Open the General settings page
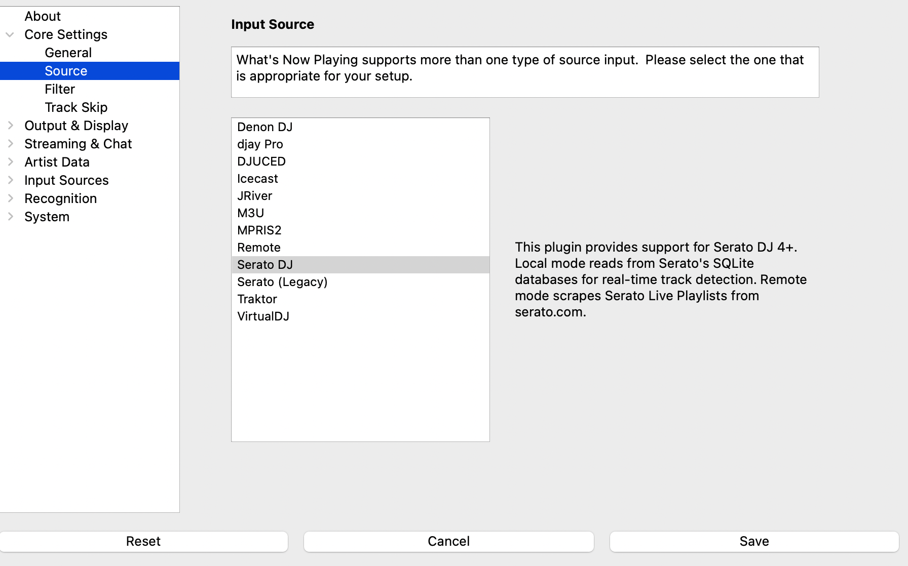This screenshot has height=566, width=908. point(68,52)
